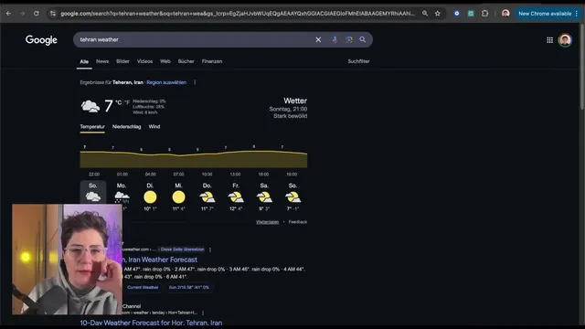Select the last So. forecast day

click(x=292, y=196)
